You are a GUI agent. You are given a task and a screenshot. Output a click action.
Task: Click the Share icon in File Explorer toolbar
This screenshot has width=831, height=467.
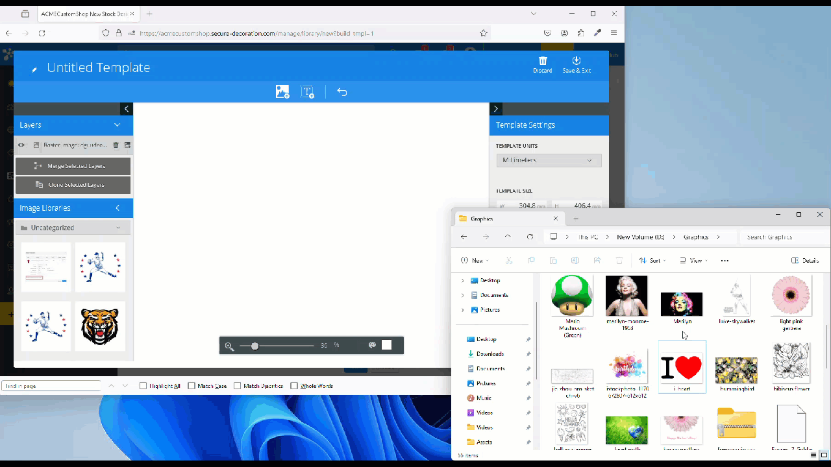coord(597,261)
